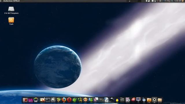The height and width of the screenshot is (104, 185).
Task: Select the Audacious player dock icon
Action: [x=154, y=100]
